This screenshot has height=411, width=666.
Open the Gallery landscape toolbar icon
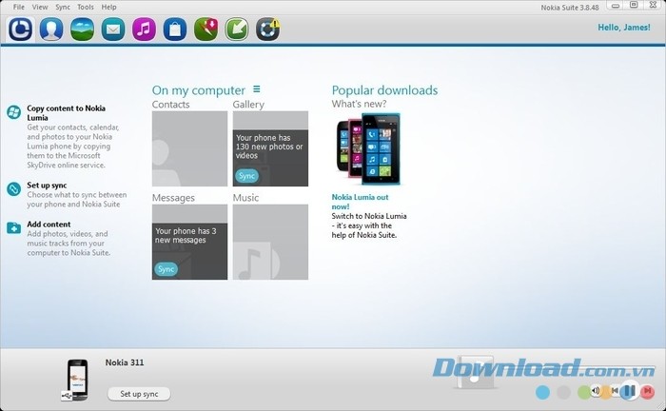(83, 29)
